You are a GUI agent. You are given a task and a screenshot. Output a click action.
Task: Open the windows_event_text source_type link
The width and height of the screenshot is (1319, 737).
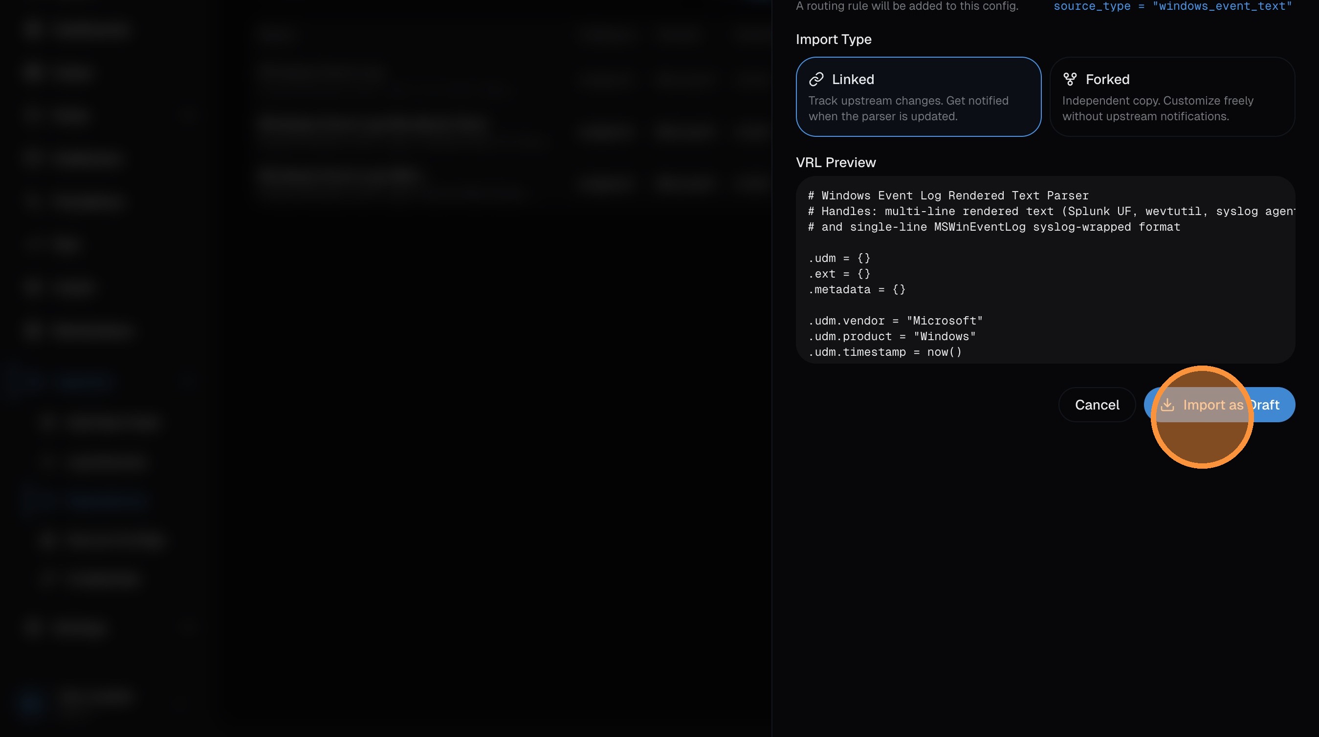[1224, 6]
